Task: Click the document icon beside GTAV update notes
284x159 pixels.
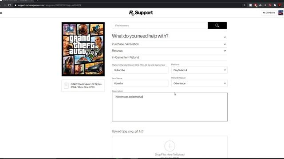Action: point(66,86)
